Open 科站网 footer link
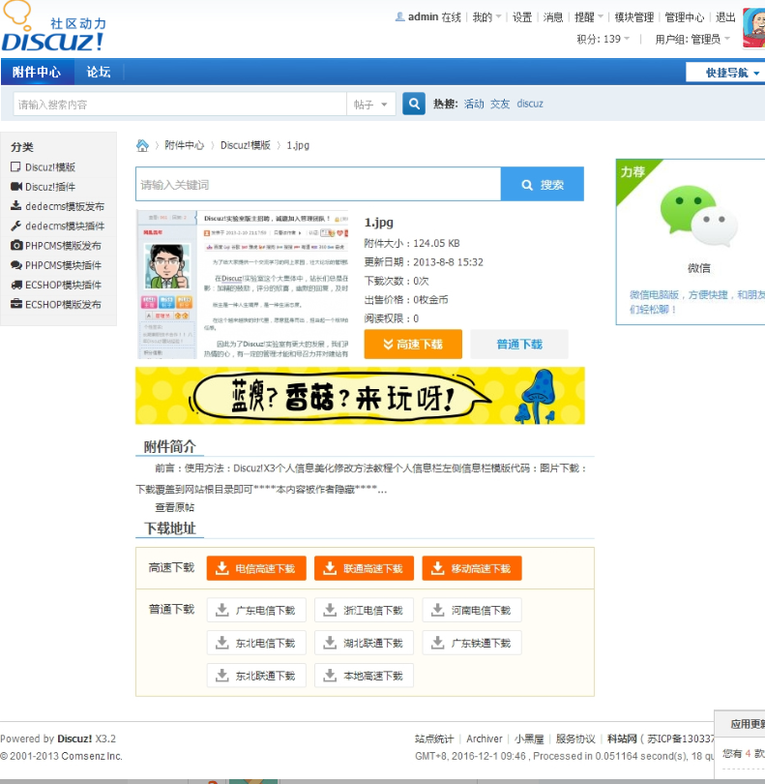The height and width of the screenshot is (784, 765). point(622,739)
